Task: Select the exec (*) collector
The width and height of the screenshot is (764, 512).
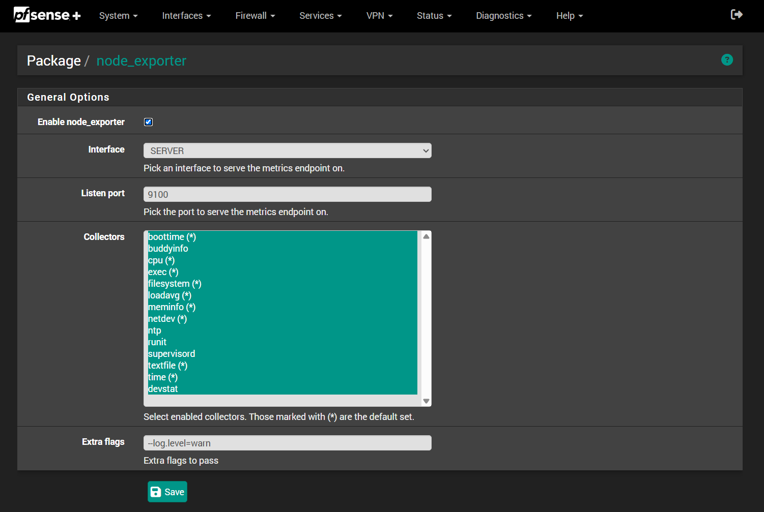Action: 282,272
